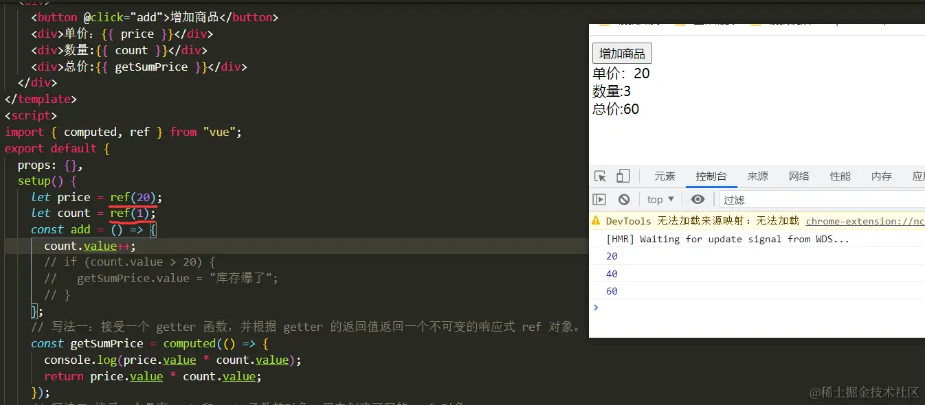Image resolution: width=925 pixels, height=405 pixels.
Task: Toggle the device toolbar icon in DevTools
Action: (623, 176)
